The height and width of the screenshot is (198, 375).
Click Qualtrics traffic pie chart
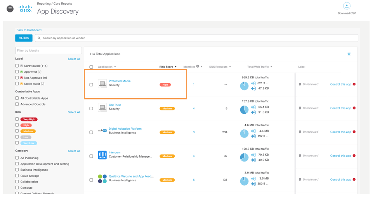(244, 181)
